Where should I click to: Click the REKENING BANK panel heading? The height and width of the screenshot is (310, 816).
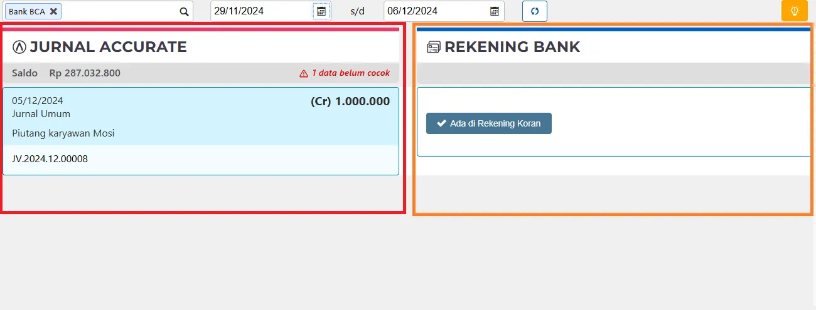tap(512, 47)
